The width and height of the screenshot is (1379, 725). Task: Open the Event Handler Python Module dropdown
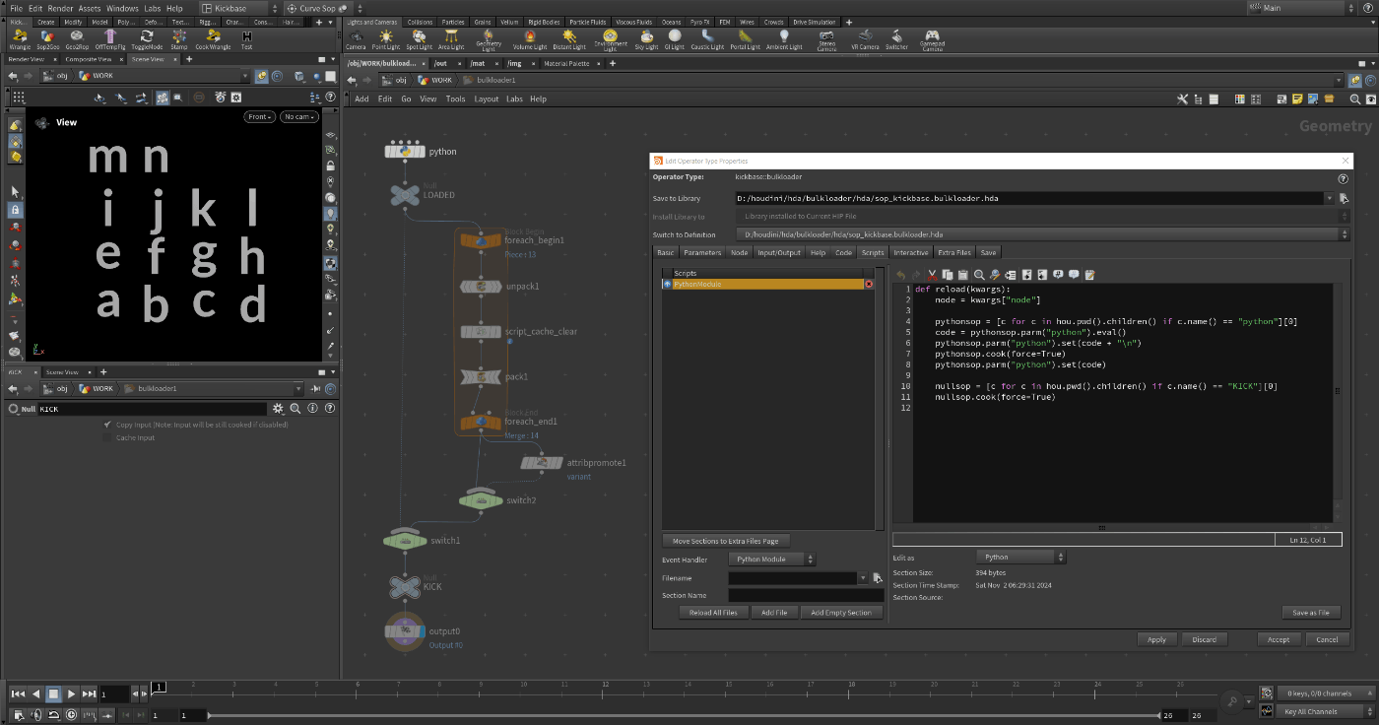pos(772,560)
